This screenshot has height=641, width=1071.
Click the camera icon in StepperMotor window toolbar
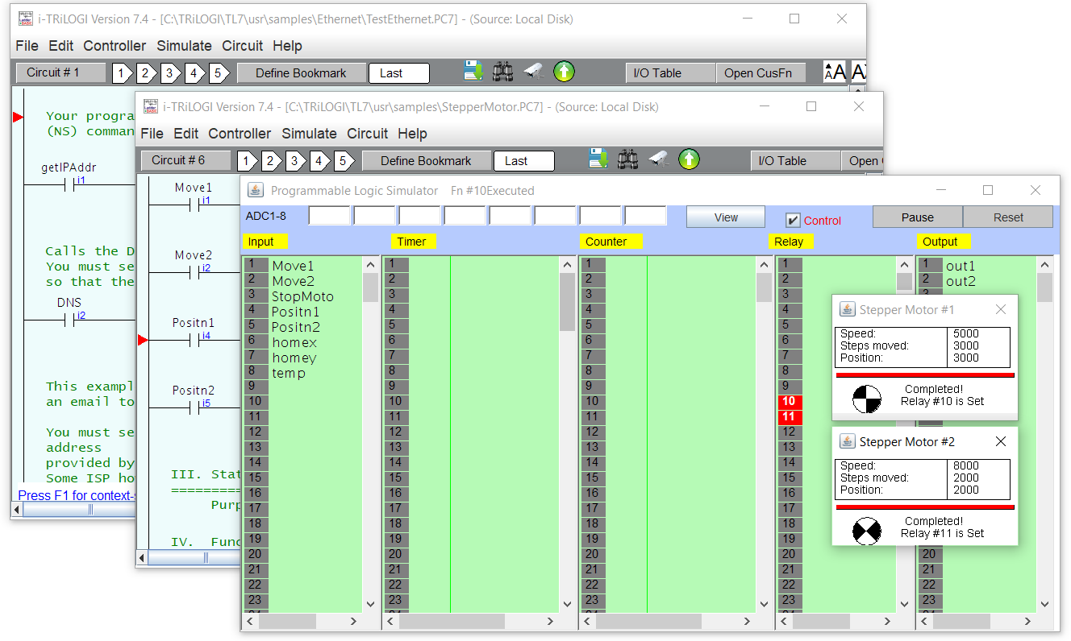pos(658,159)
